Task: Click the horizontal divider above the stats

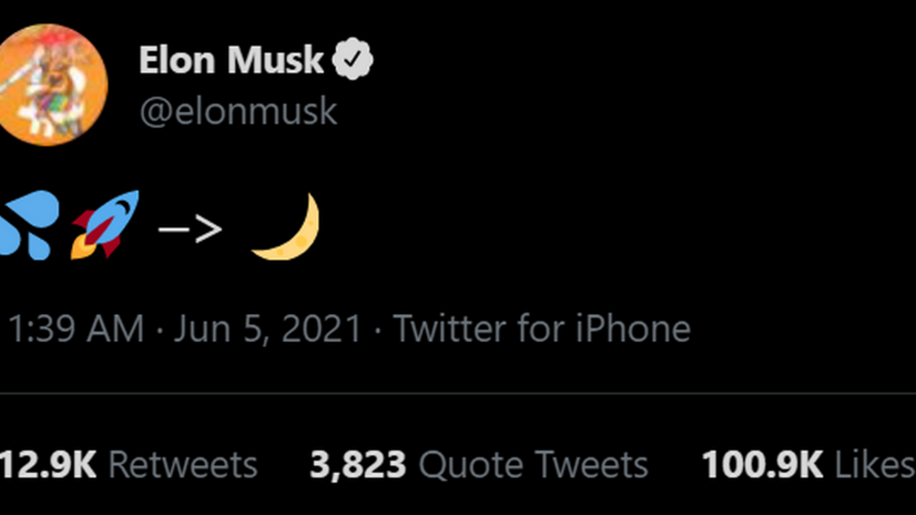Action: pos(458,393)
